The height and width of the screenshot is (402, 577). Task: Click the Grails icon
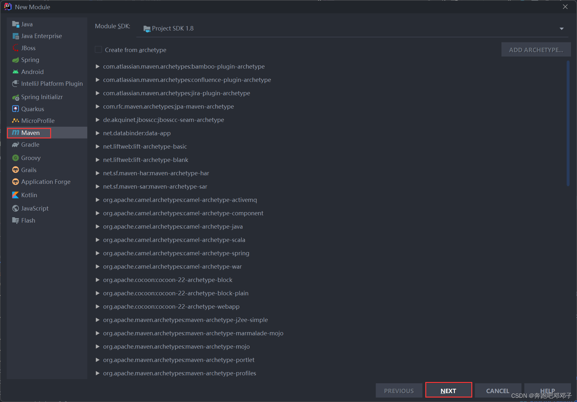coord(16,170)
